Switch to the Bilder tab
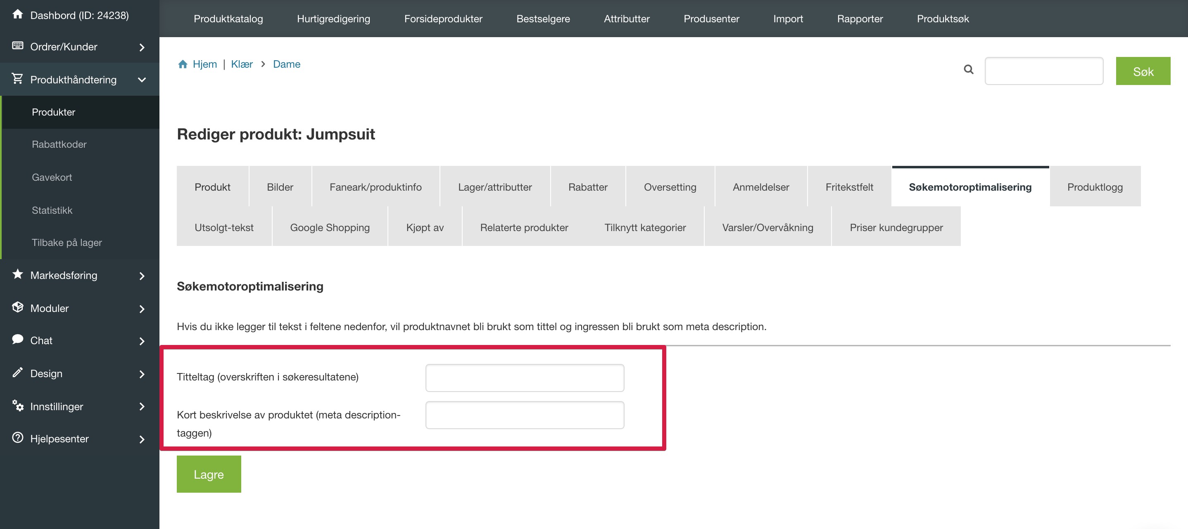Viewport: 1188px width, 529px height. tap(280, 187)
